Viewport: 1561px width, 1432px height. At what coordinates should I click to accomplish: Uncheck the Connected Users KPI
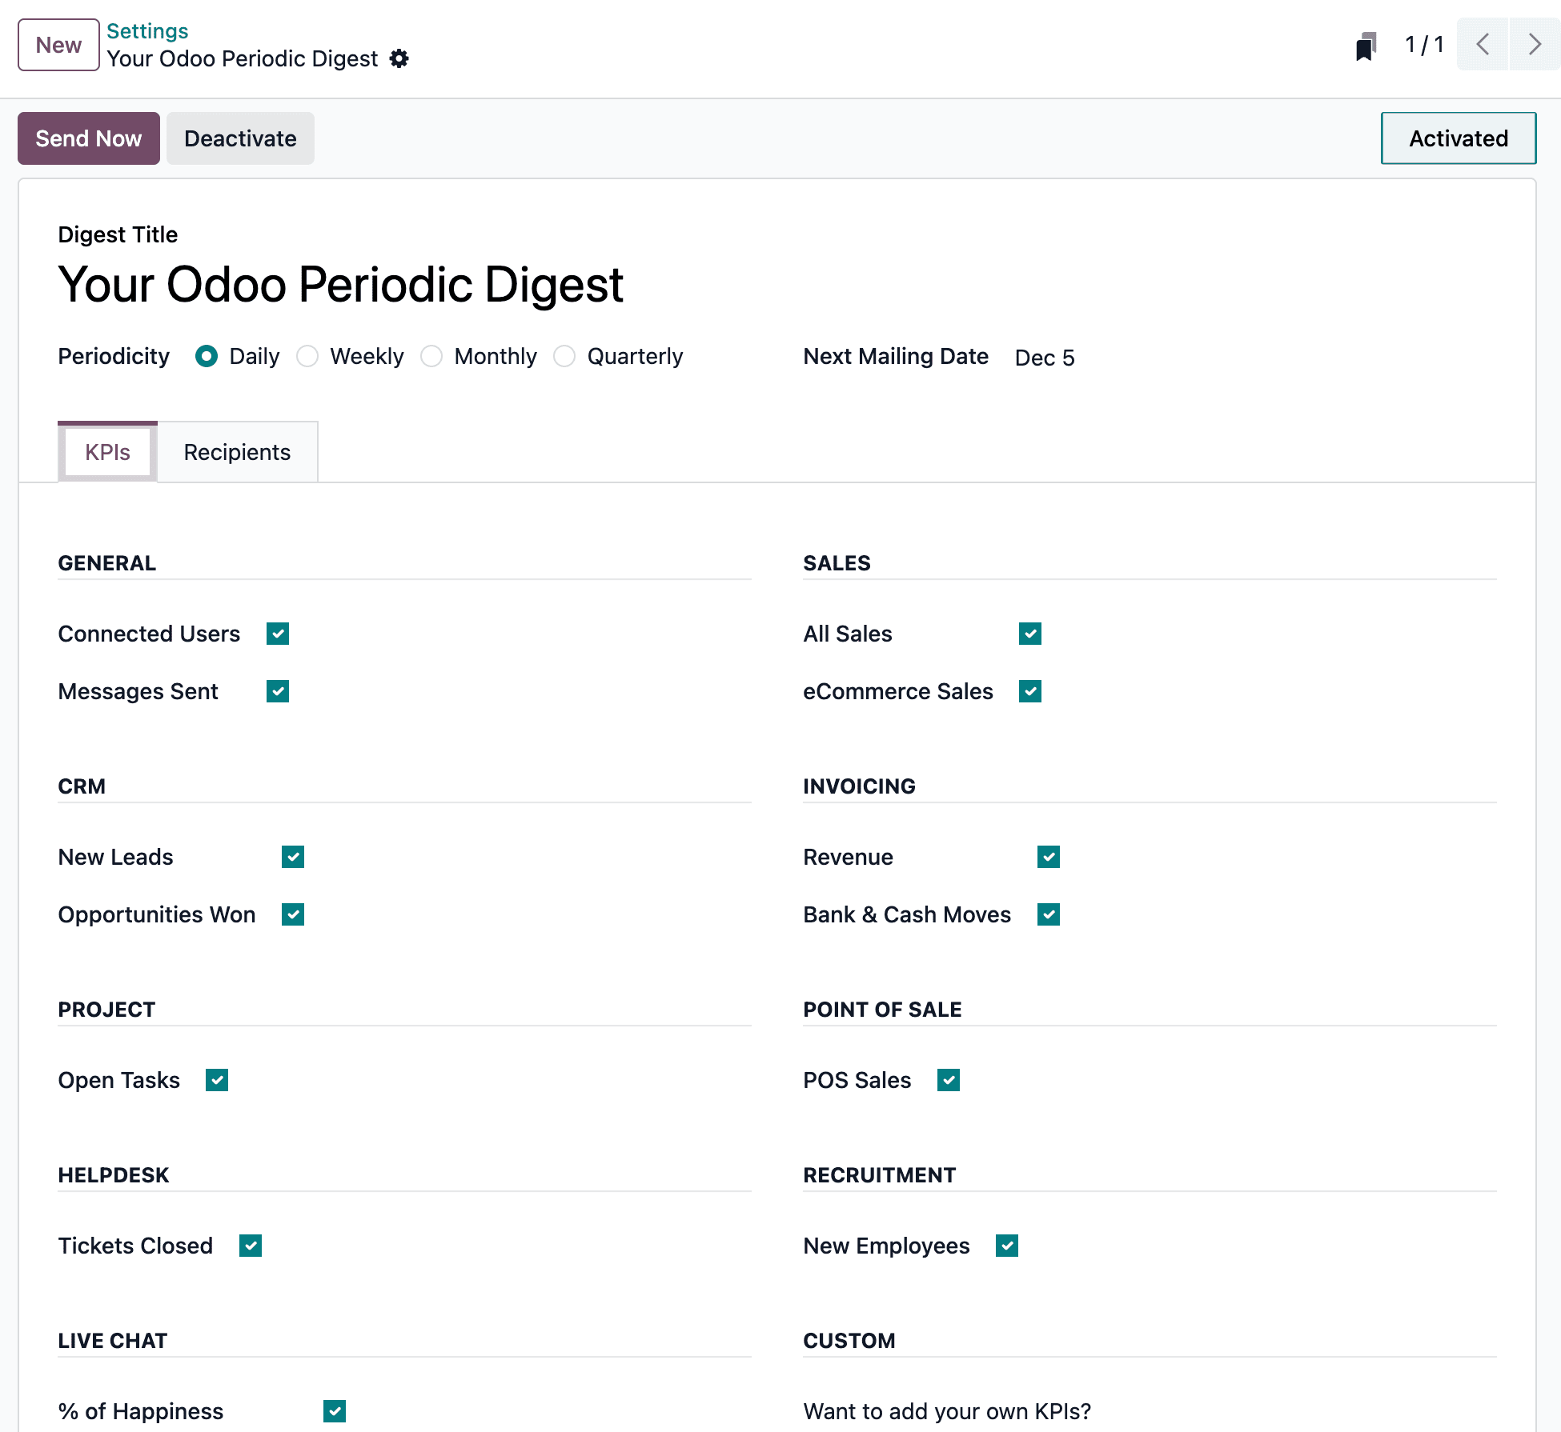click(x=277, y=634)
